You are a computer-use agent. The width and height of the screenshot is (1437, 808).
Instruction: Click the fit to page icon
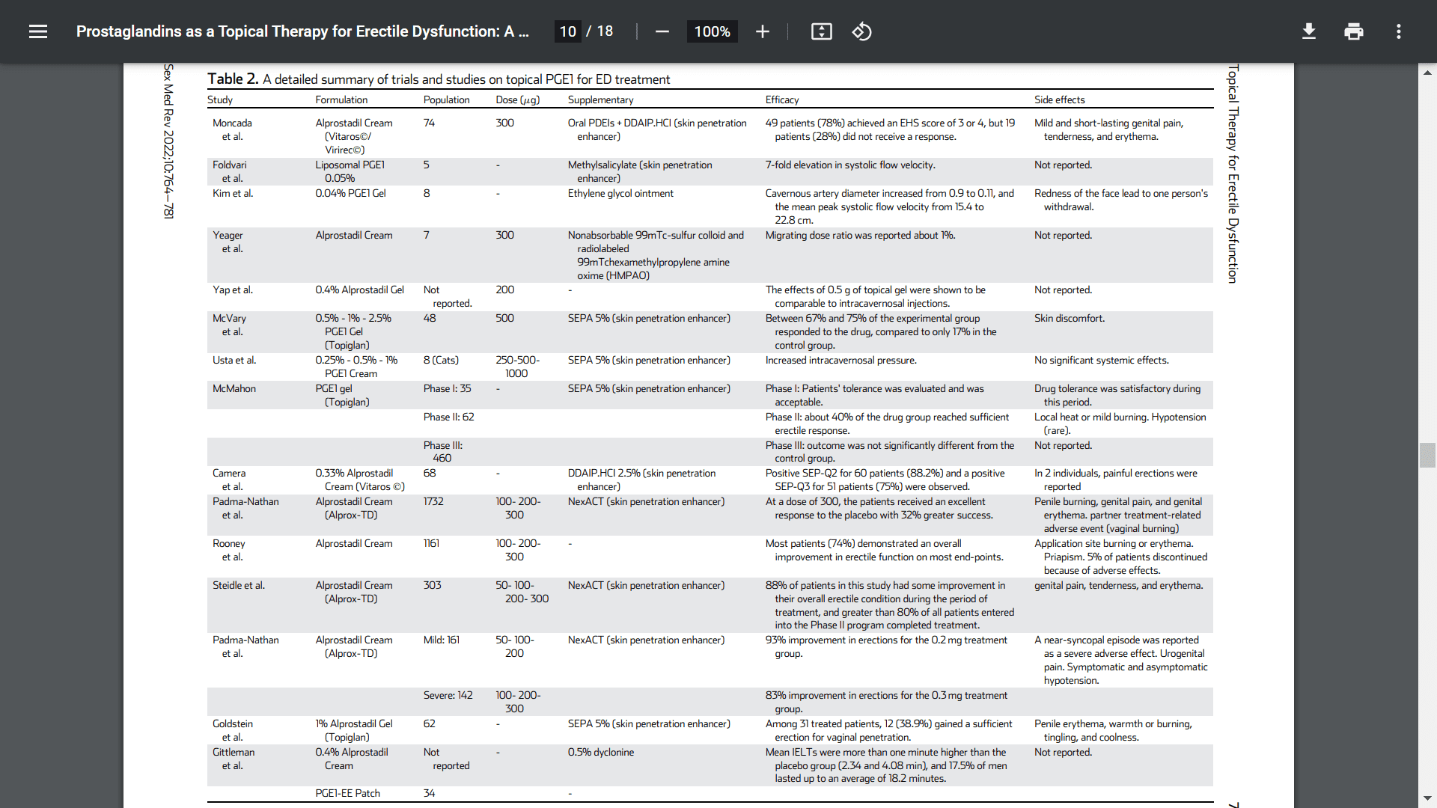(821, 31)
